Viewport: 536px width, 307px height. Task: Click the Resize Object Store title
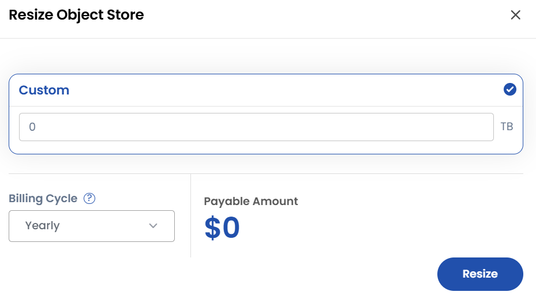[76, 15]
